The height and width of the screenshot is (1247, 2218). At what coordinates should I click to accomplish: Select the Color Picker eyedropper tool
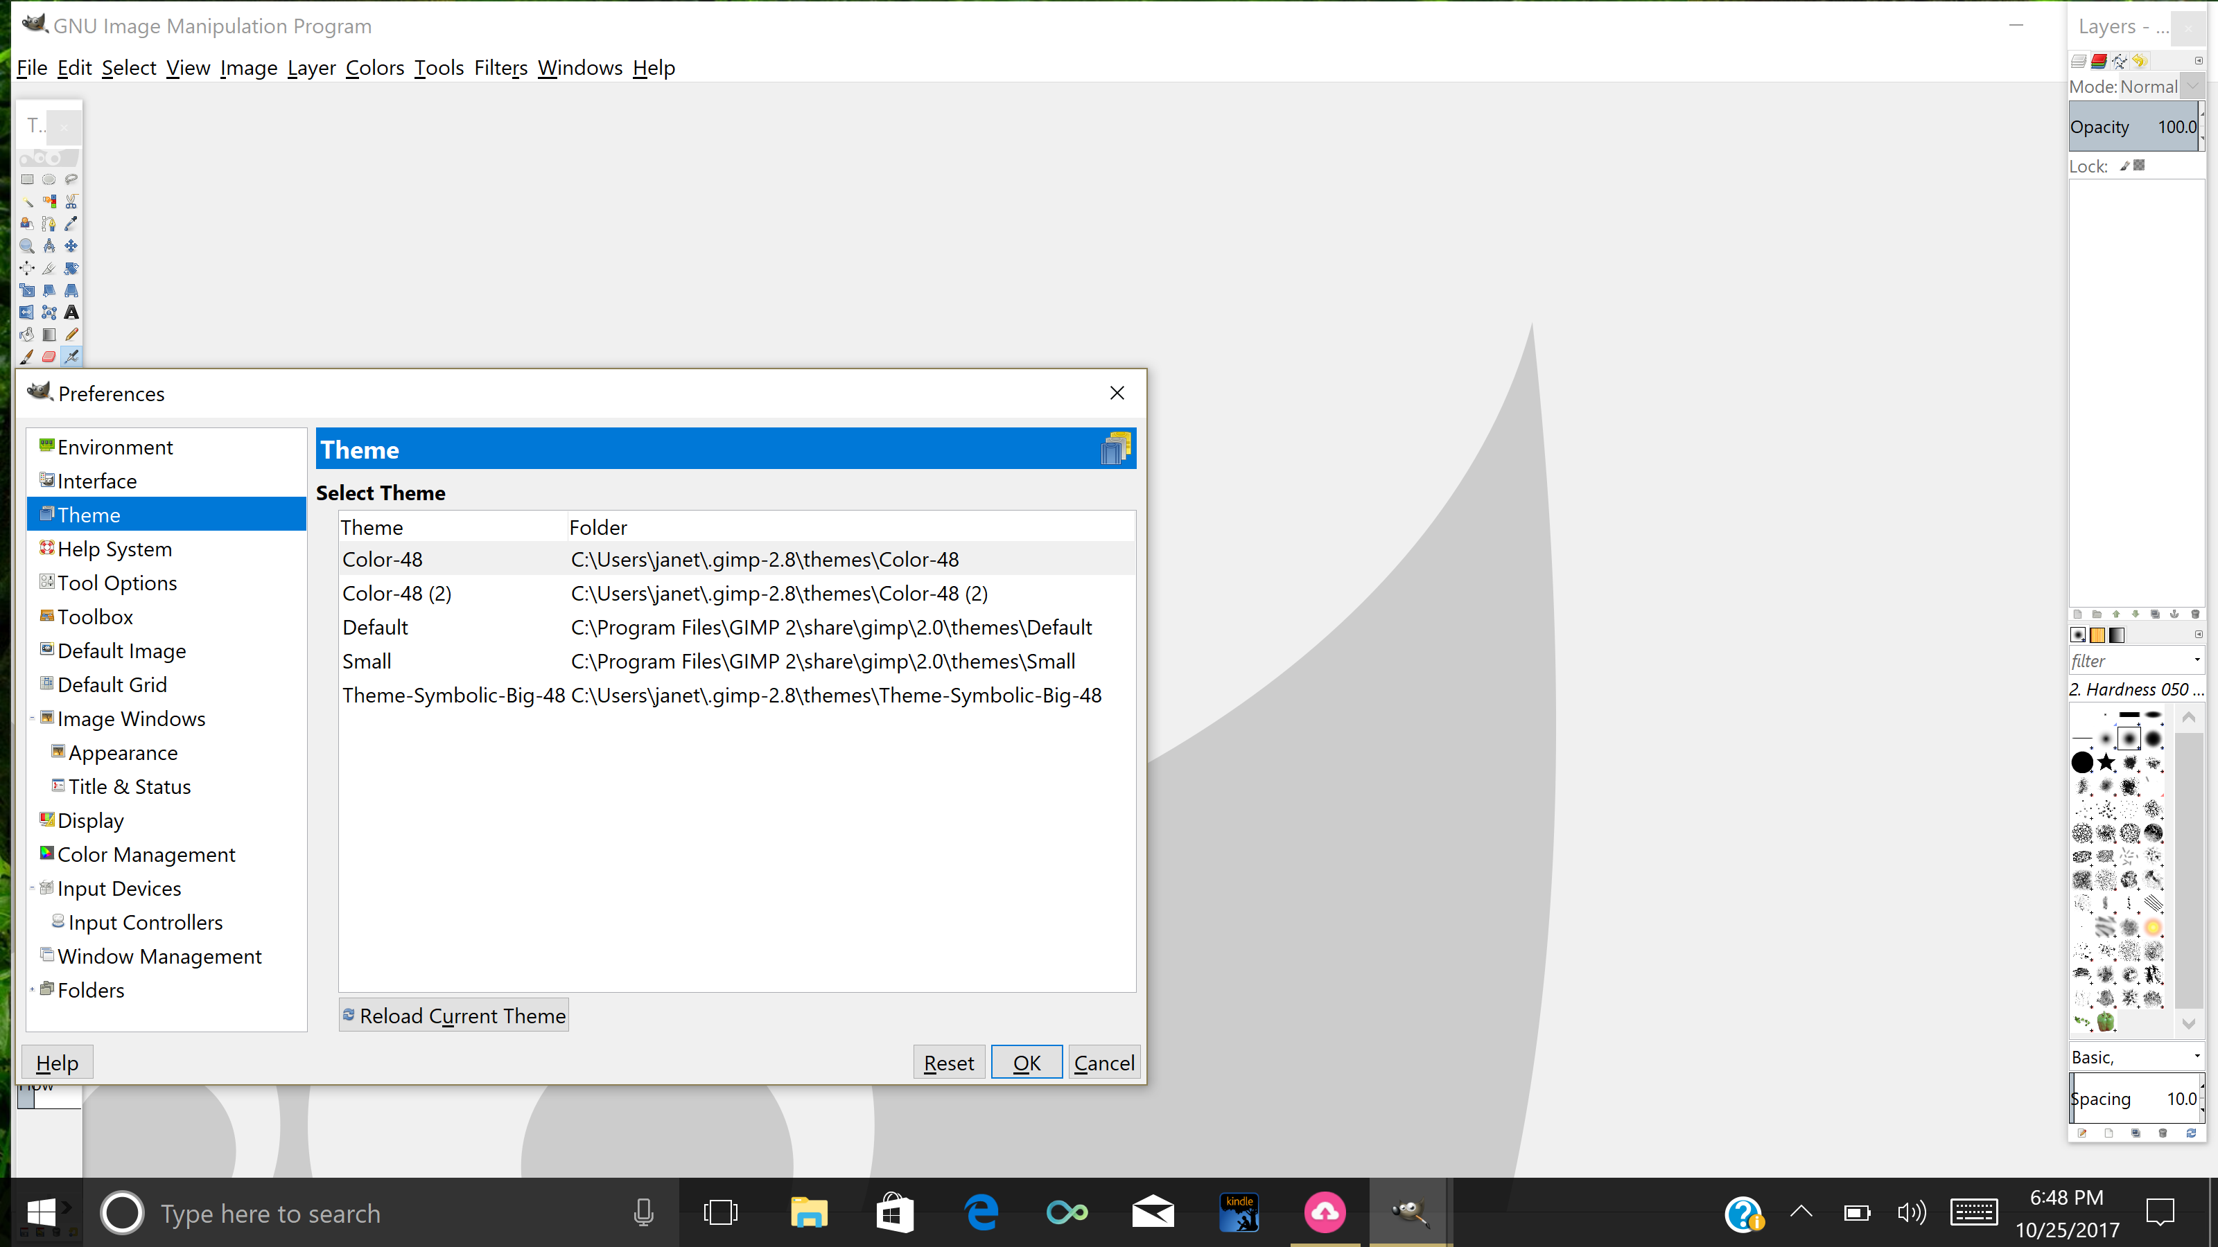(x=71, y=224)
